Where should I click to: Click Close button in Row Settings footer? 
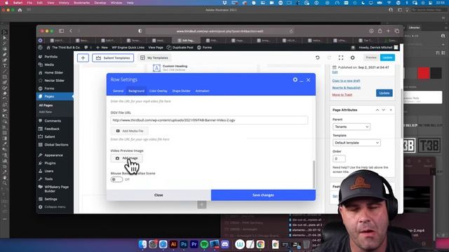click(x=159, y=195)
